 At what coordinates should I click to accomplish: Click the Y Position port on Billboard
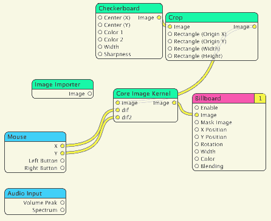coord(197,137)
